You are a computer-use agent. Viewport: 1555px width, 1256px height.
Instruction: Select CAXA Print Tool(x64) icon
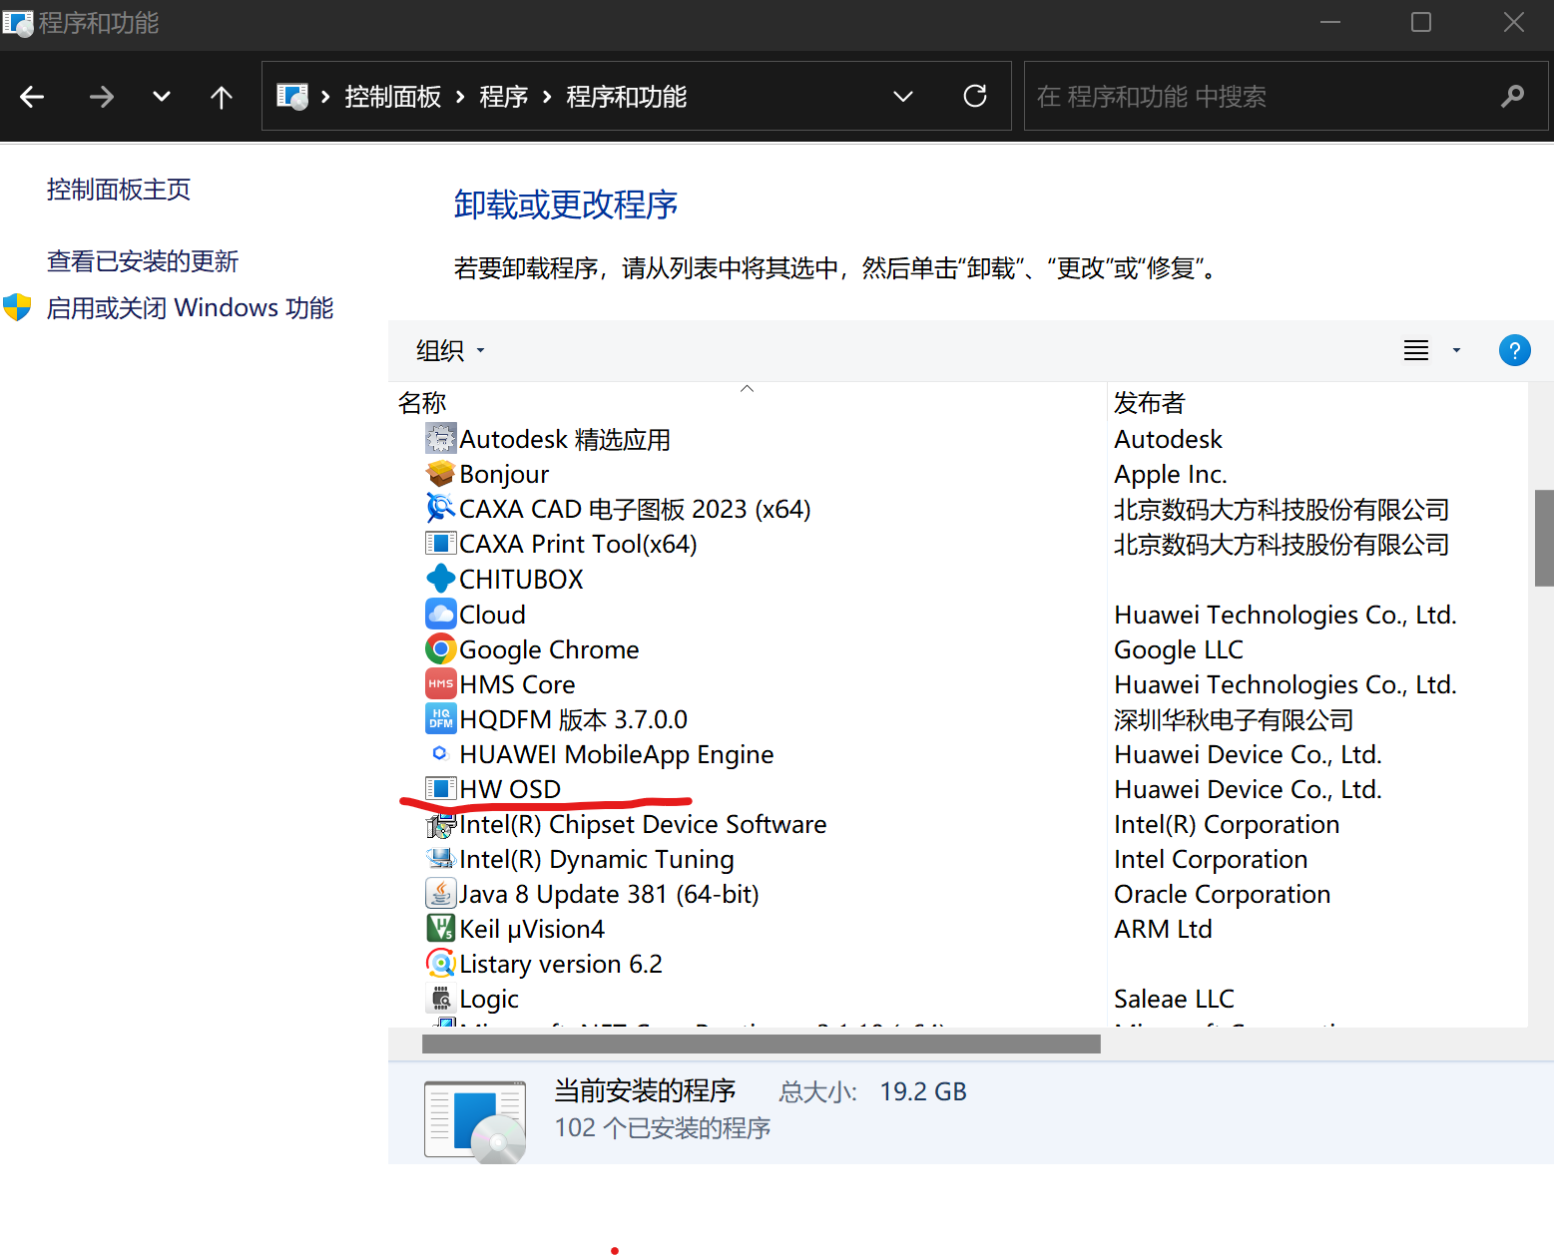tap(441, 543)
